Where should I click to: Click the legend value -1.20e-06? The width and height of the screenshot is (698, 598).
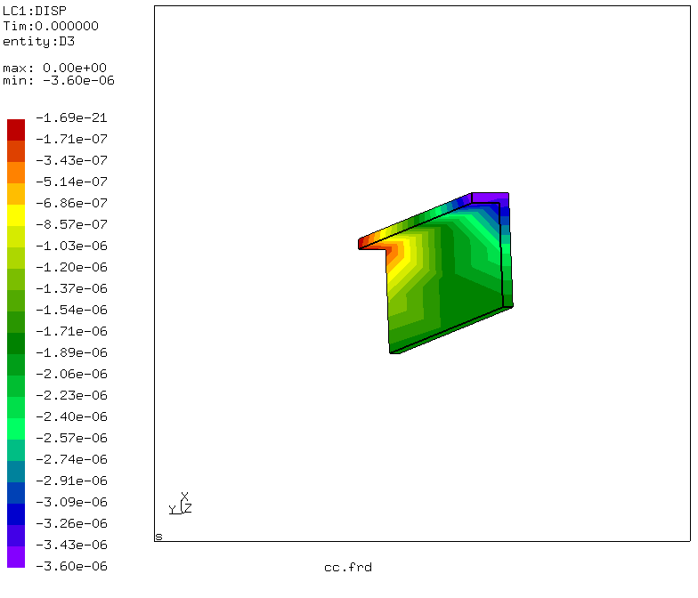coord(71,267)
